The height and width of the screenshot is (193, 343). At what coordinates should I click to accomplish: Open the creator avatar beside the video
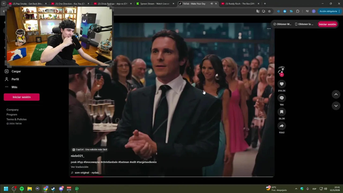coord(281,71)
